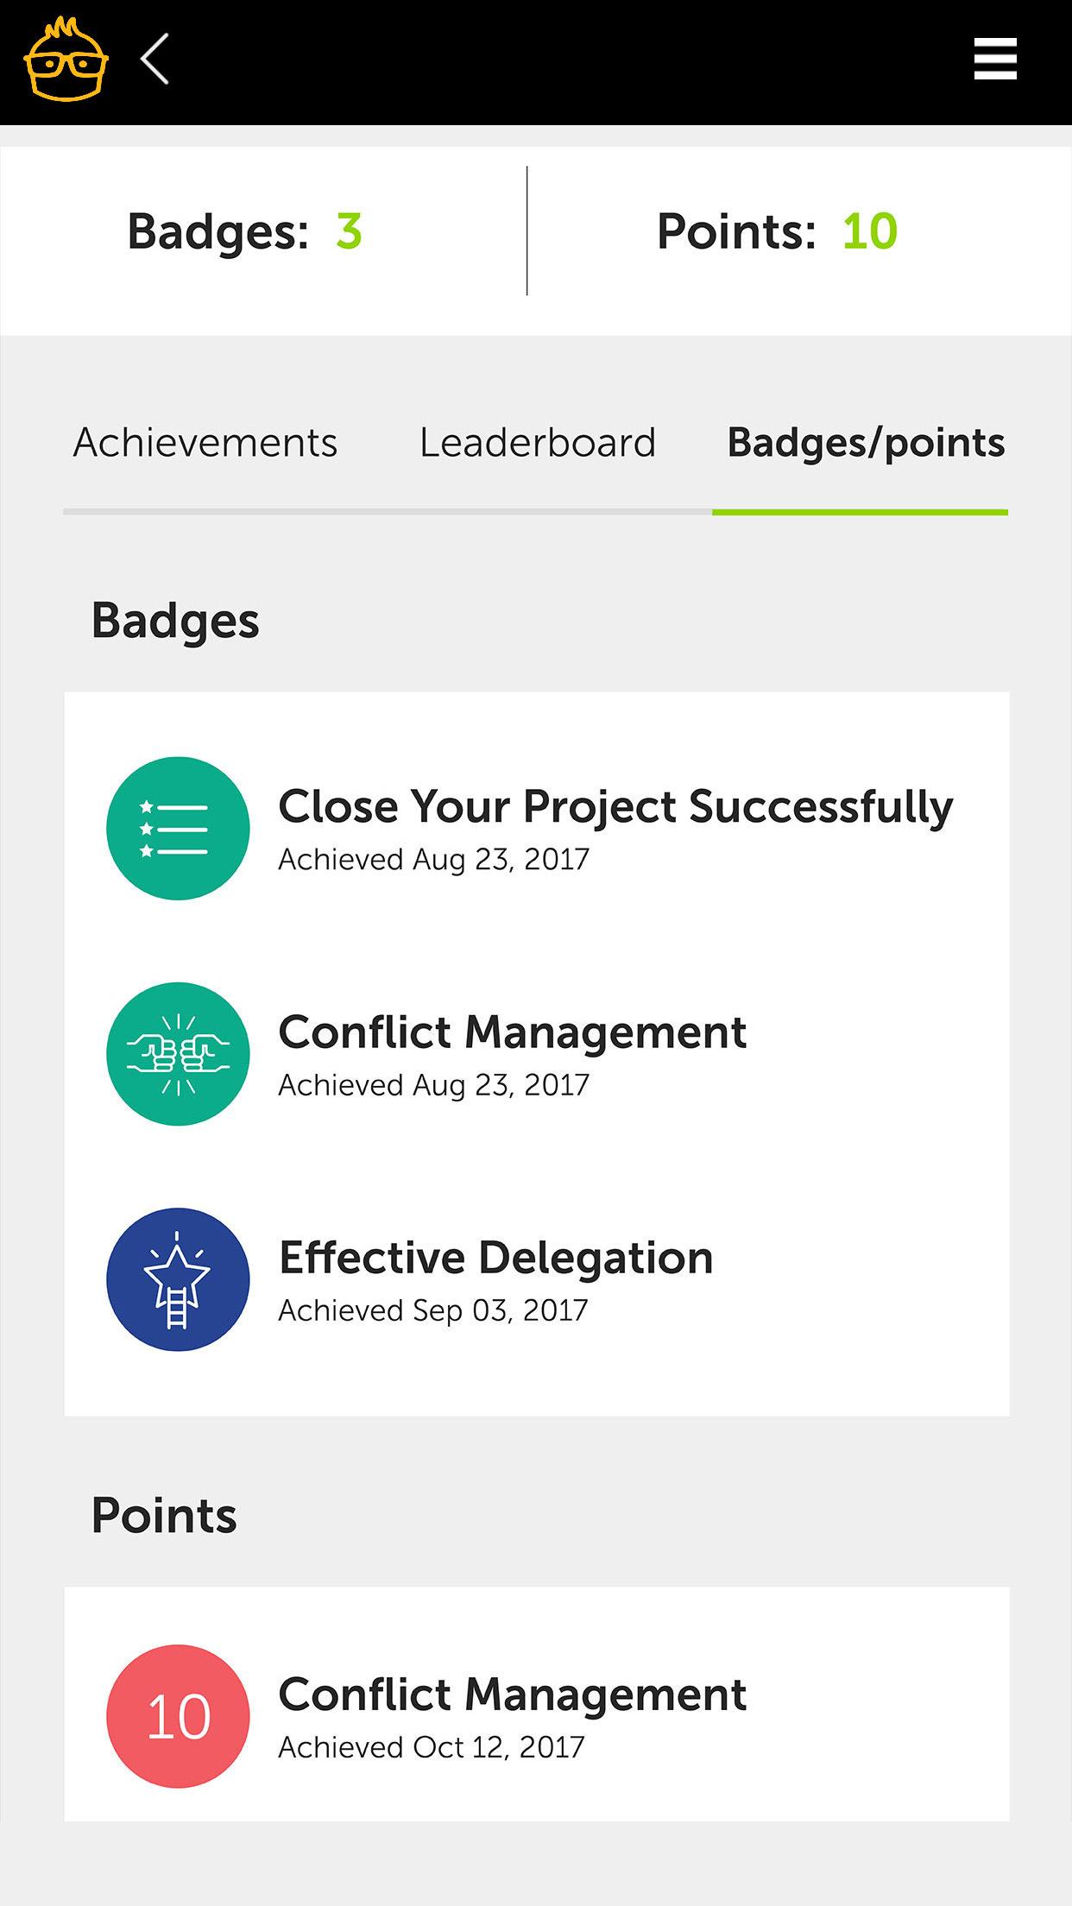
Task: Switch to the Leaderboard tab
Action: 538,443
